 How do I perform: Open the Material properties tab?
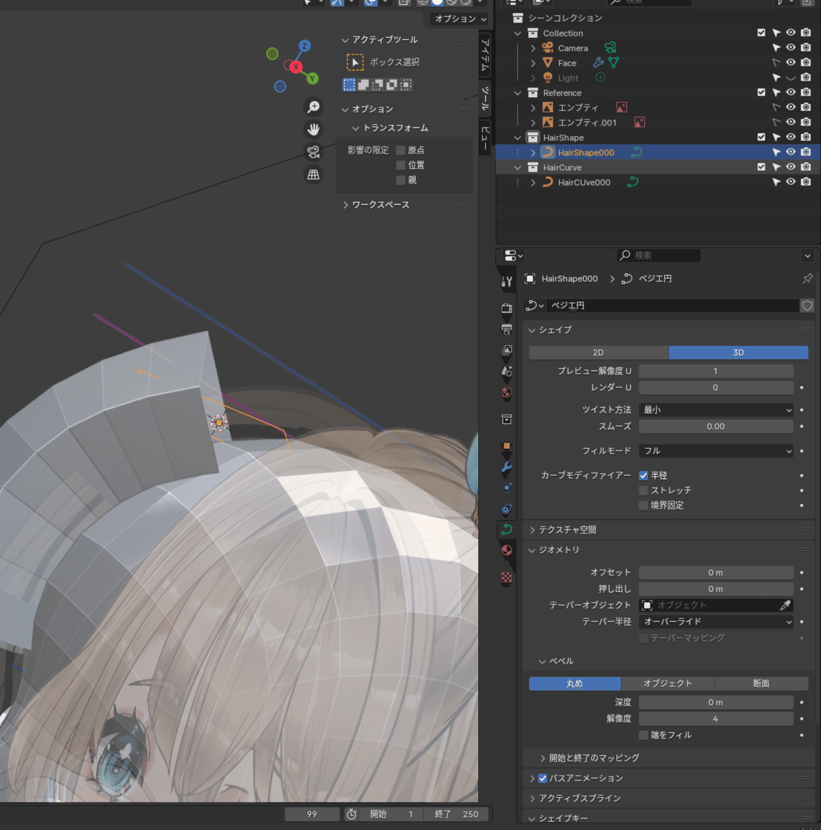pyautogui.click(x=506, y=550)
